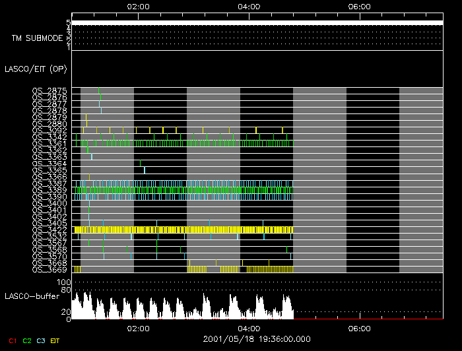Image resolution: width=462 pixels, height=351 pixels.
Task: Select the OS_3422 row label
Action: (x=49, y=230)
